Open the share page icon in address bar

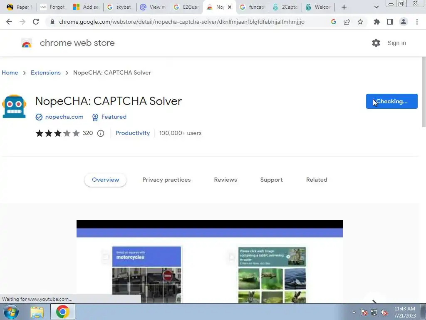click(x=347, y=22)
